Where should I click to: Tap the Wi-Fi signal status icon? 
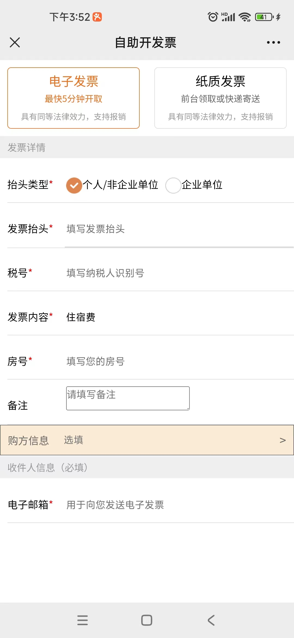coord(245,17)
